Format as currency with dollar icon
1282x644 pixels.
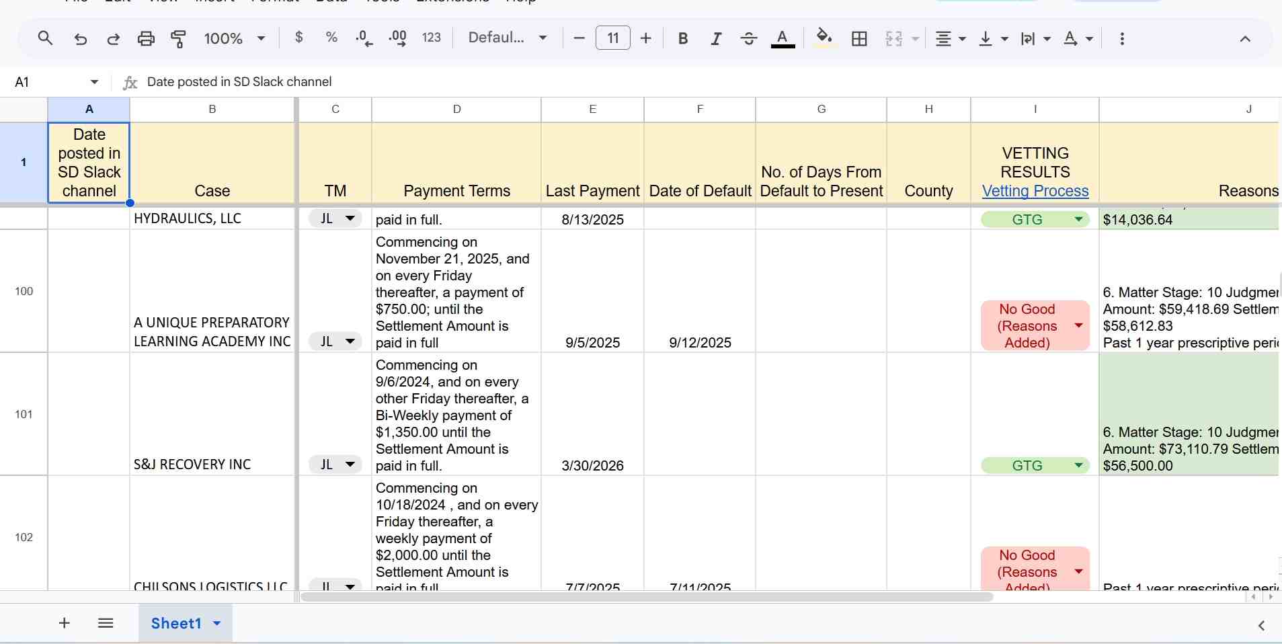(299, 38)
